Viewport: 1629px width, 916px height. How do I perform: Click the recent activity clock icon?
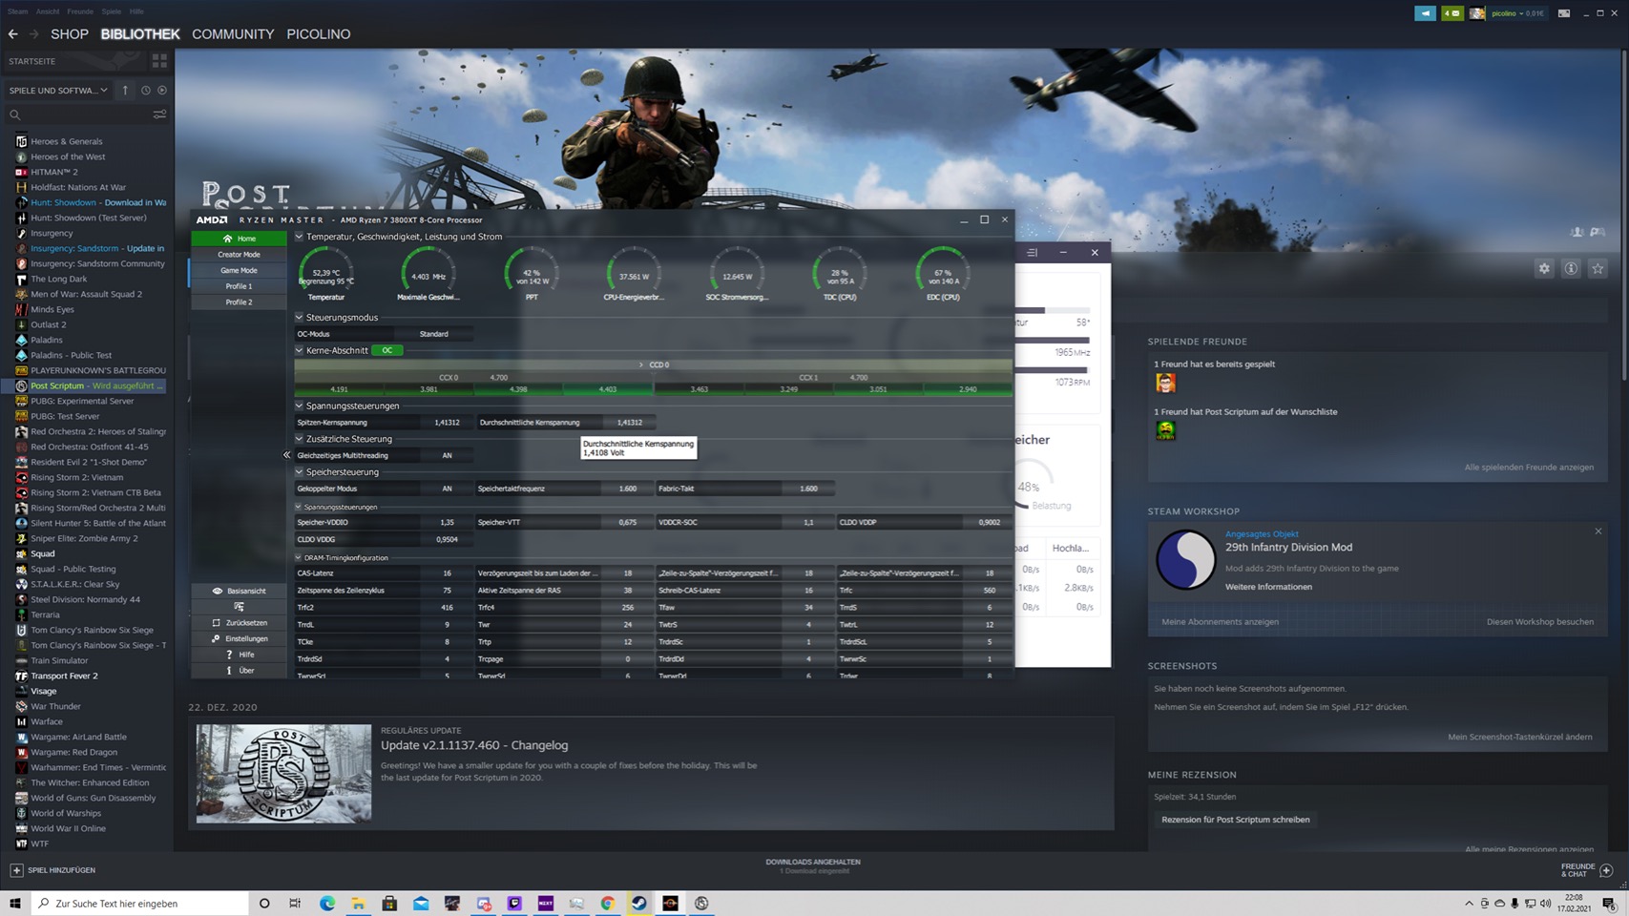(x=145, y=91)
